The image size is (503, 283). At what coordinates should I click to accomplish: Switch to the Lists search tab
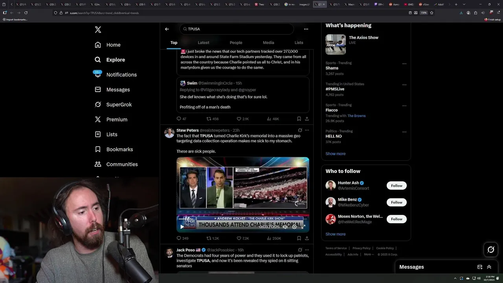299,42
